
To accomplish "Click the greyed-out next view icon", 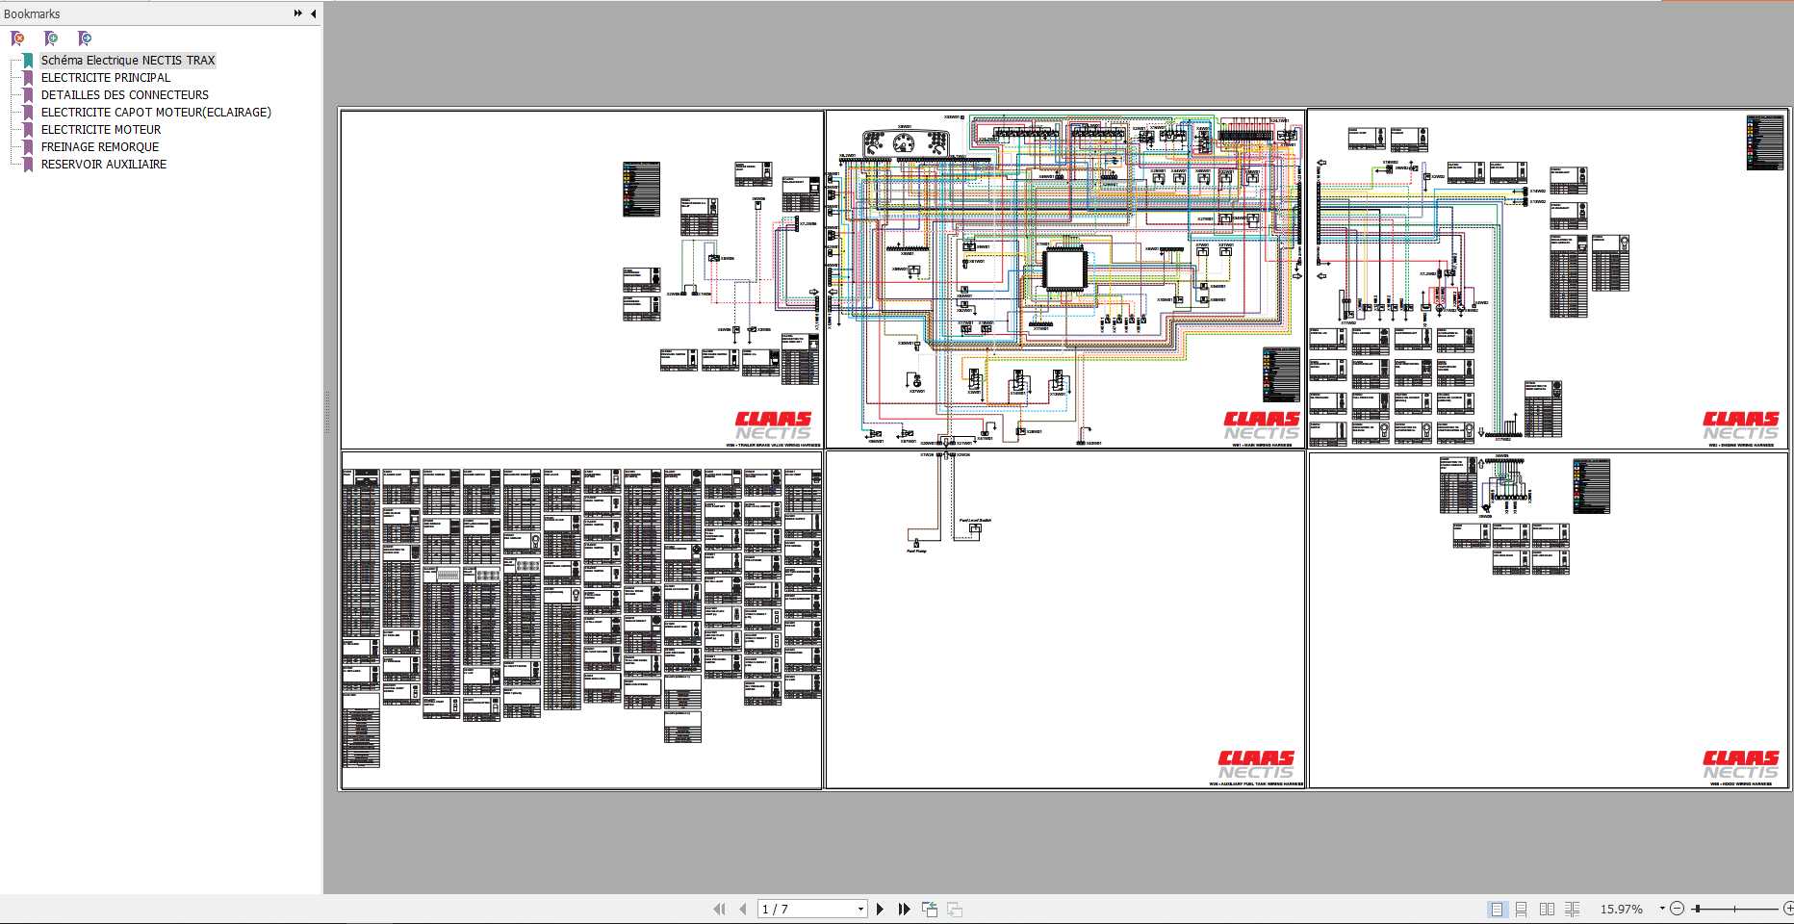I will pyautogui.click(x=955, y=909).
